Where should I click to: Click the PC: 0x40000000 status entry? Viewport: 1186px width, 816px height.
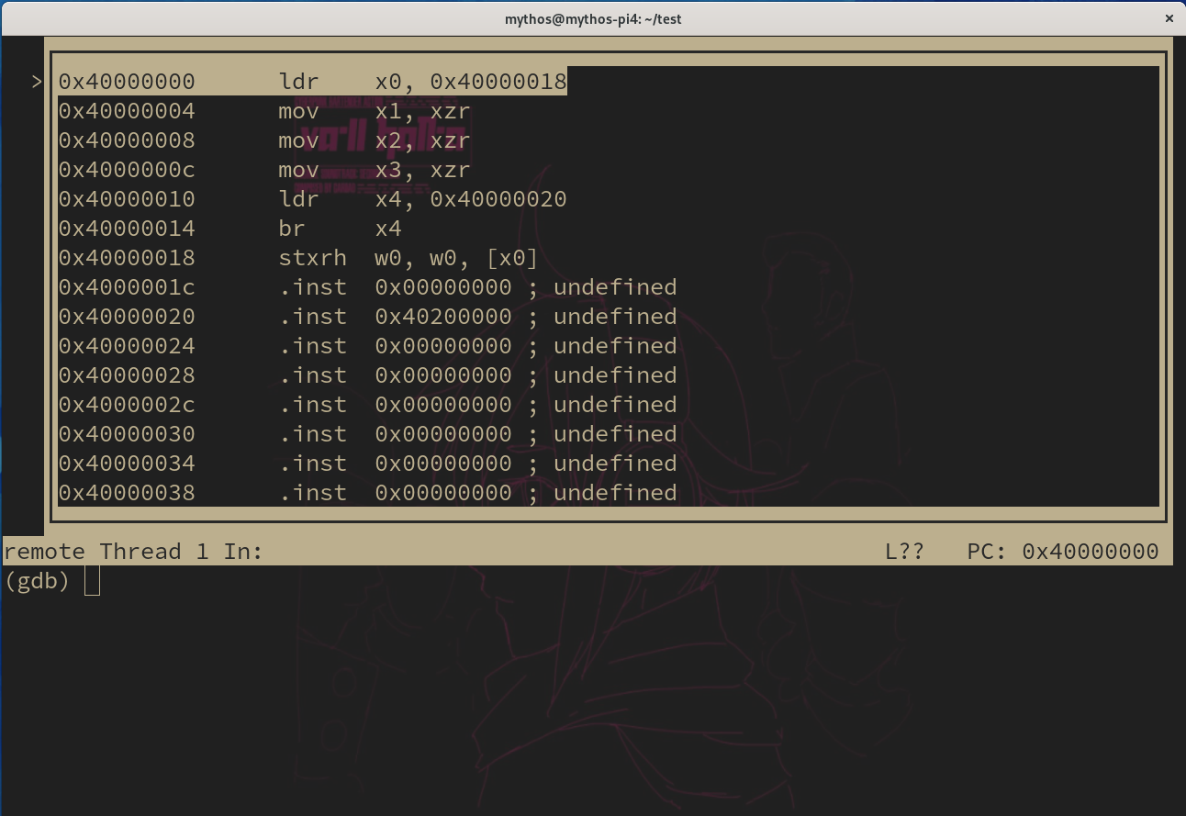coord(1063,552)
